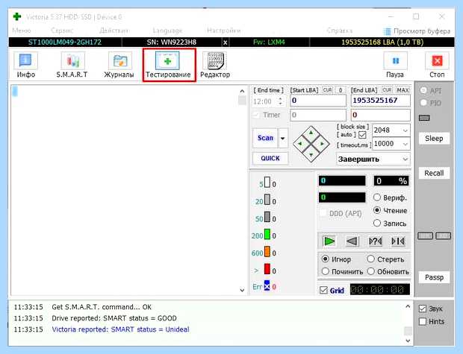463x354 pixels.
Task: Click MAX button beside End LBA
Action: 403,90
